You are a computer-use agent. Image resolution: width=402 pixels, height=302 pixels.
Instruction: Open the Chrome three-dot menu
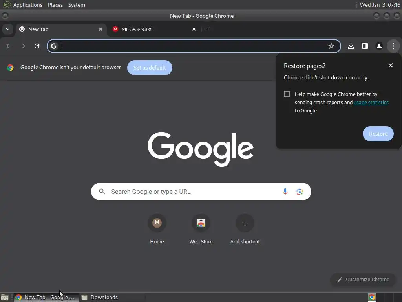(393, 46)
